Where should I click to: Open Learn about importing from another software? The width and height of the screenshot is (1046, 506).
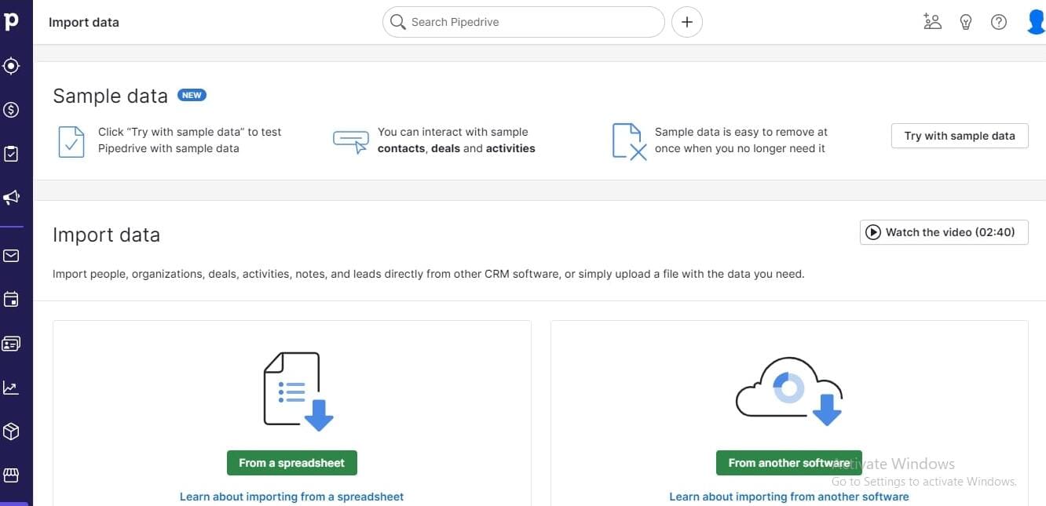point(789,497)
